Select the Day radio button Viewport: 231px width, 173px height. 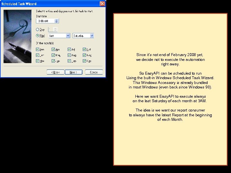point(38,29)
